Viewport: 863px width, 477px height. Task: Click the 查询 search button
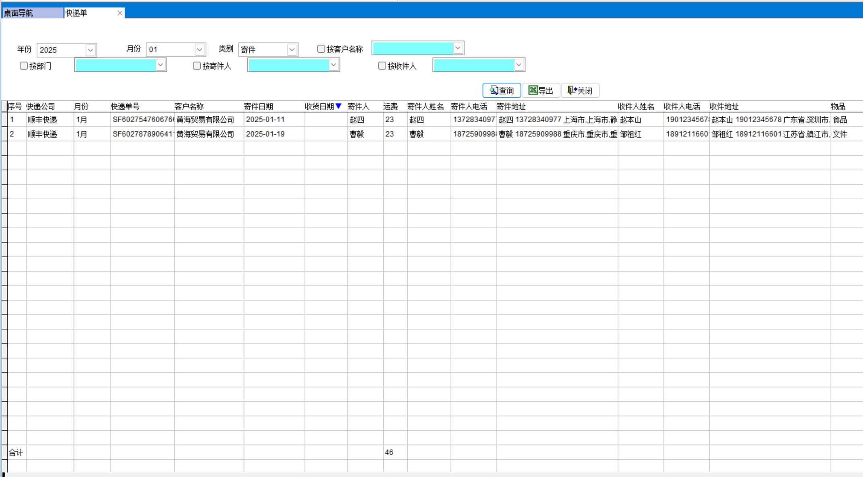click(501, 90)
